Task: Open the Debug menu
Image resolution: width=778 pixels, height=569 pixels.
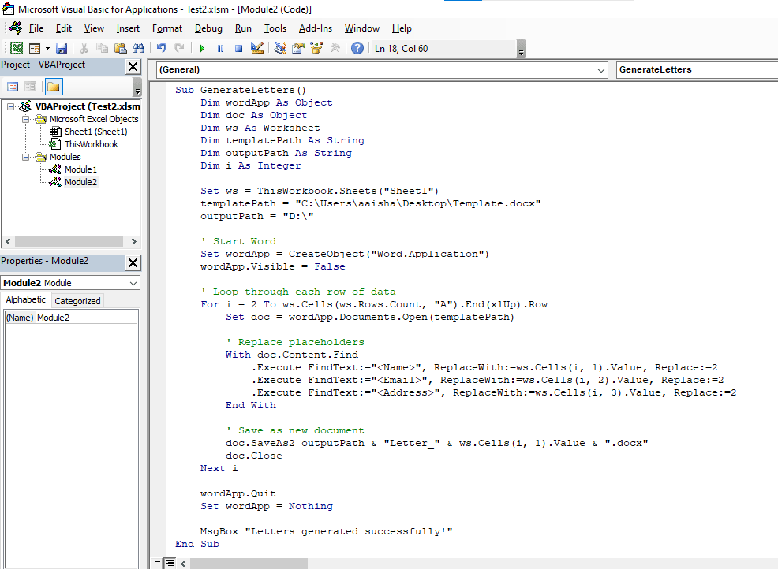Action: pos(208,28)
